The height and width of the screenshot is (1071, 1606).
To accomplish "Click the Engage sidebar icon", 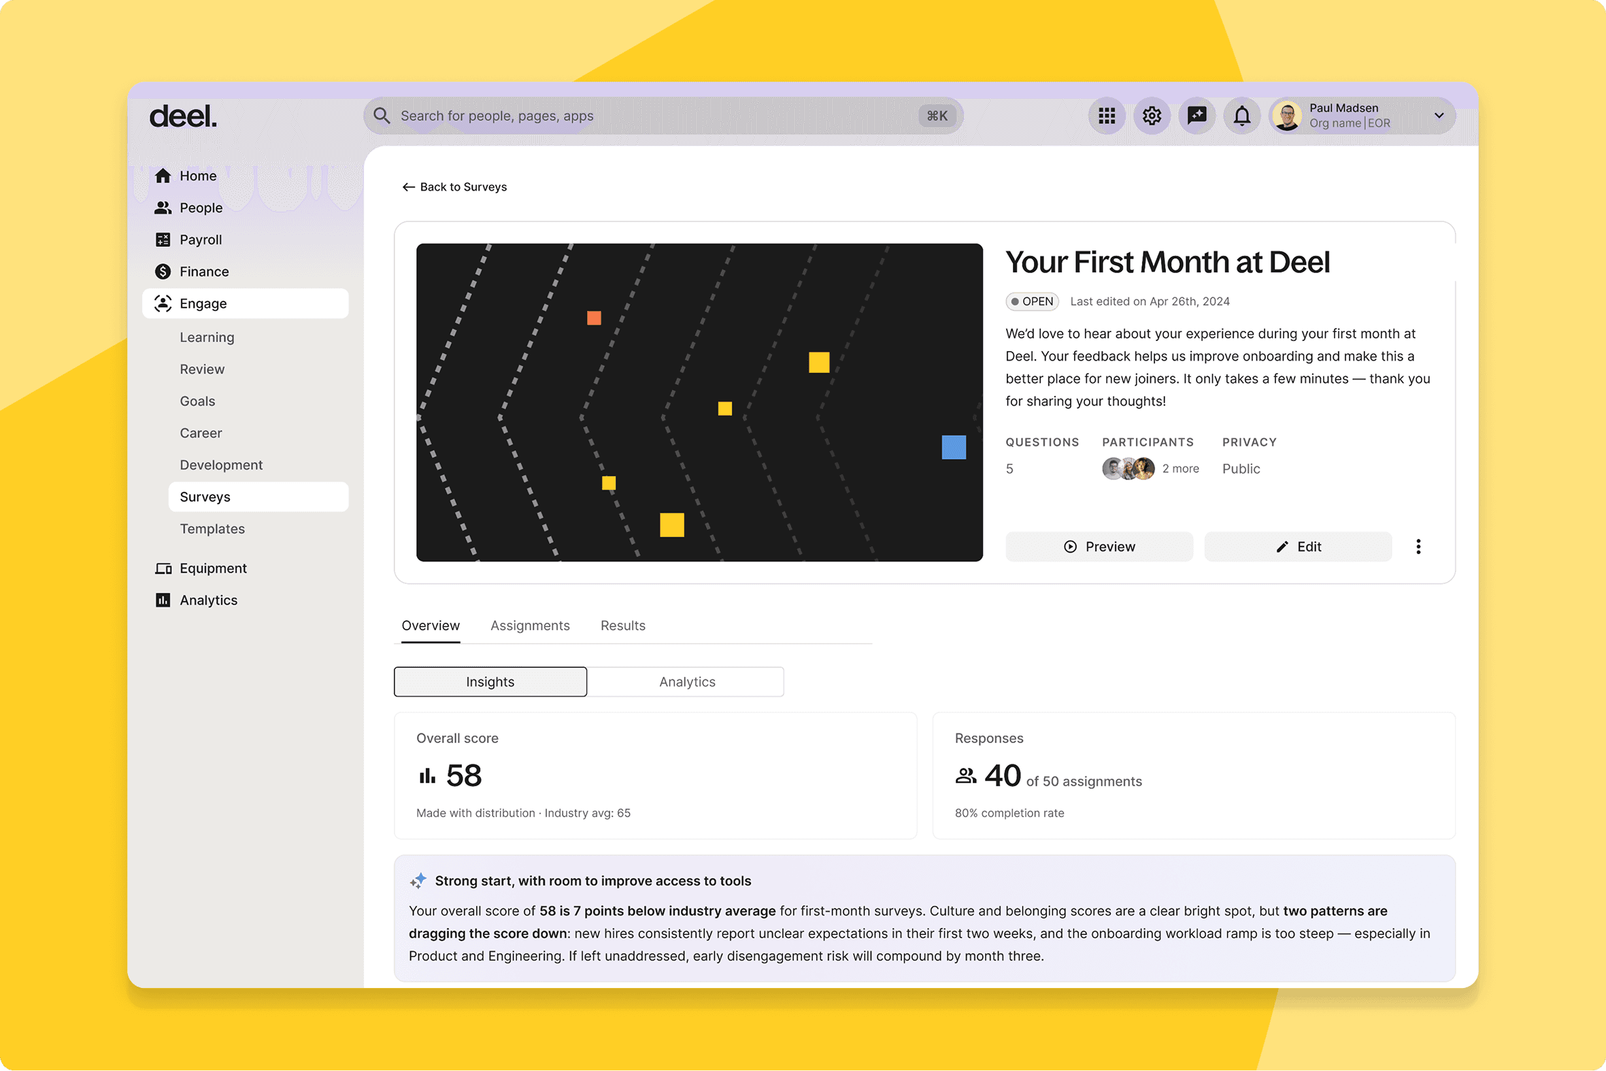I will (x=163, y=303).
